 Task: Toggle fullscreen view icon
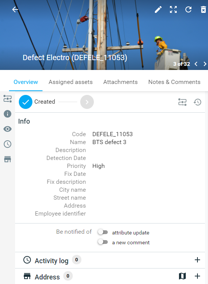(173, 9)
